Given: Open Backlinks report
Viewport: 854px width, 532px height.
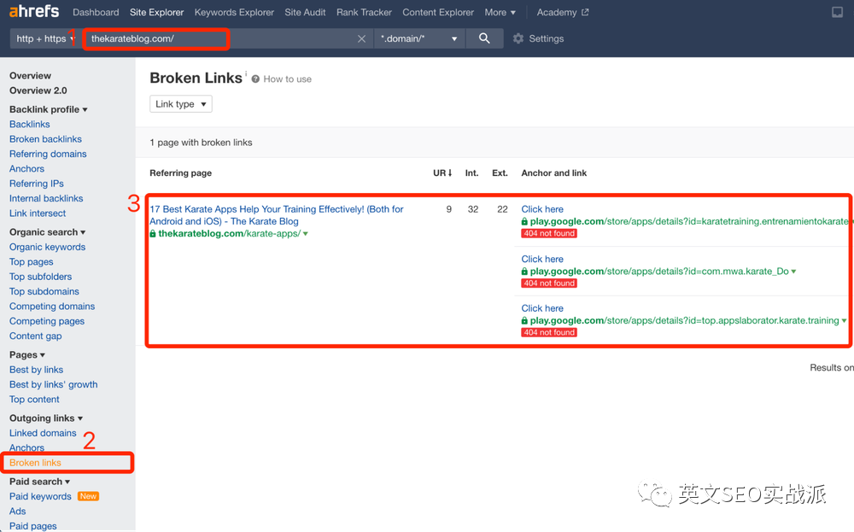Looking at the screenshot, I should pos(29,124).
